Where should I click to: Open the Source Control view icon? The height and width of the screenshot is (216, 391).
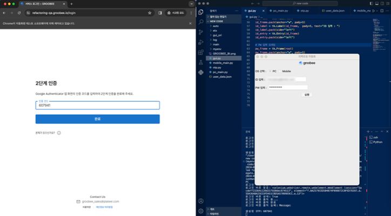(201, 32)
